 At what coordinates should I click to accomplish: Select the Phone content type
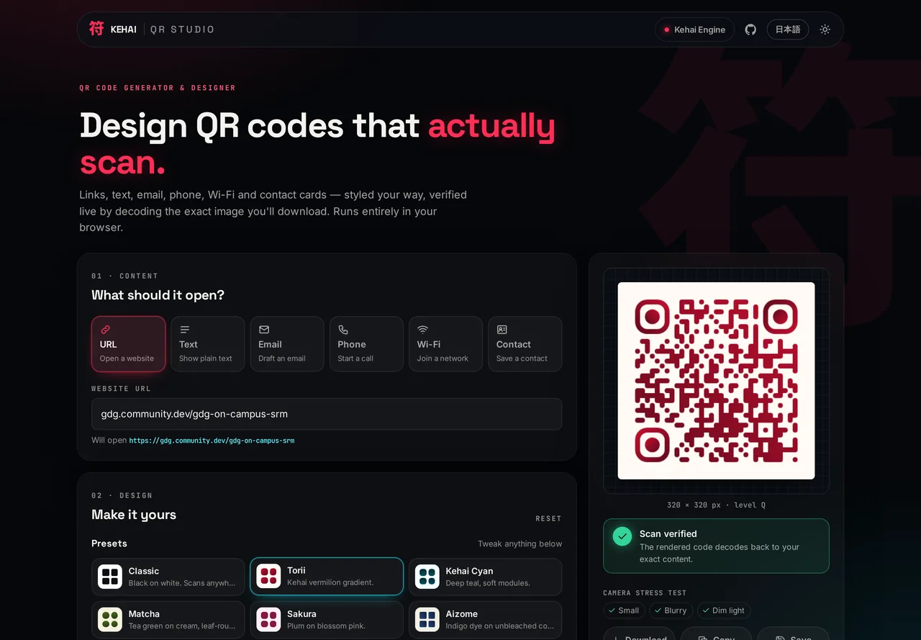[x=366, y=344]
